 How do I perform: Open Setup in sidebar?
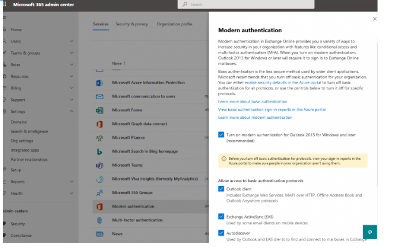point(16,170)
